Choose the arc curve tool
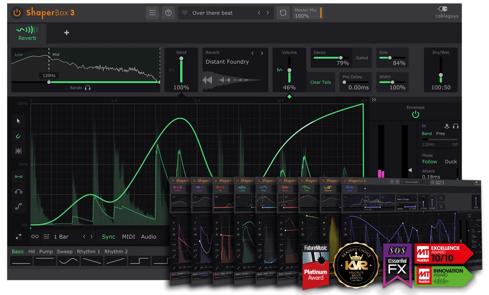This screenshot has width=489, height=295. click(18, 192)
